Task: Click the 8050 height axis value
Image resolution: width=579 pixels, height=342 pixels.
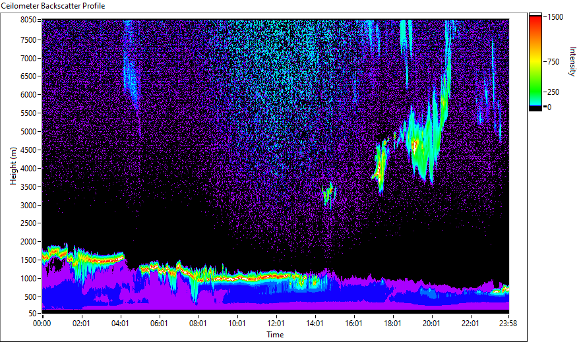Action: [x=28, y=20]
